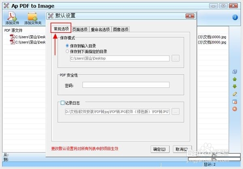Viewport: 243px width, 169px height.
Task: Click browse button next to Desktop path
Action: (175, 58)
